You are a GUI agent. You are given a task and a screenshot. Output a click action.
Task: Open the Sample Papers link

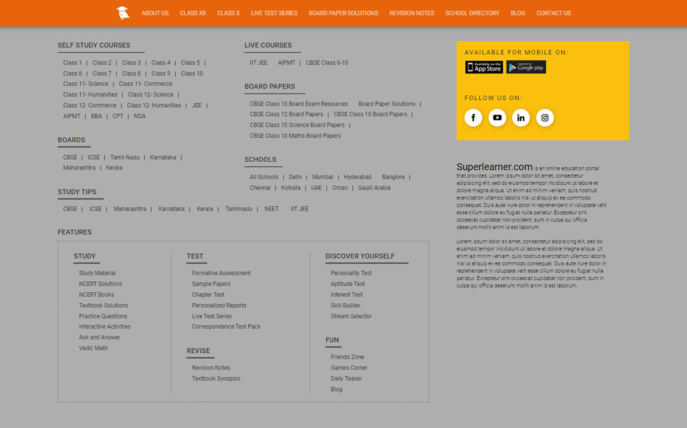211,283
